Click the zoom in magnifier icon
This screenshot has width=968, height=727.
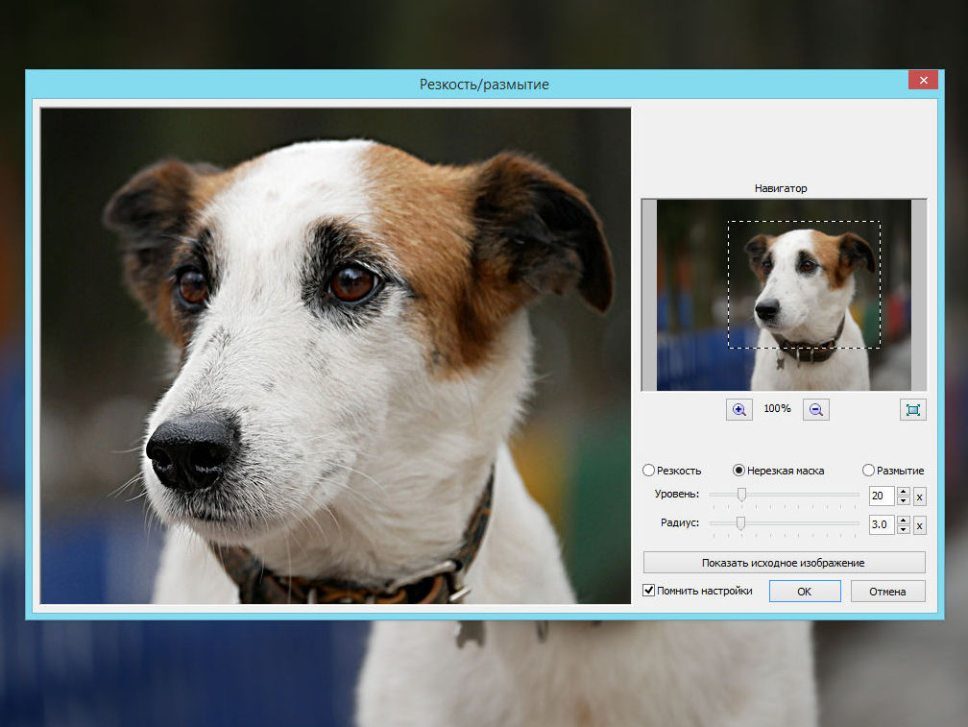tap(739, 410)
